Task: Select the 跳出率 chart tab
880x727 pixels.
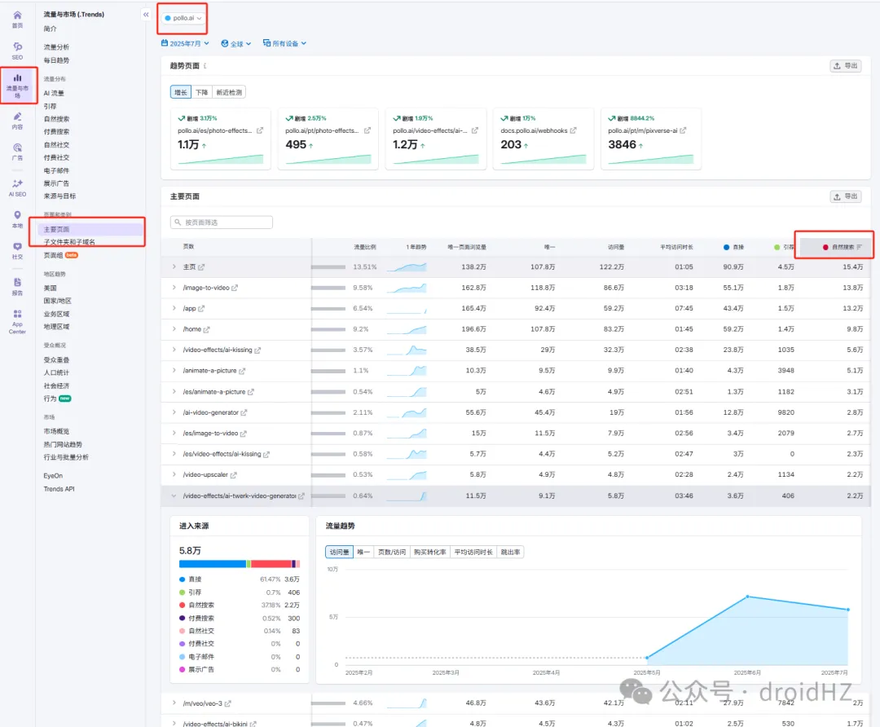Action: 510,552
